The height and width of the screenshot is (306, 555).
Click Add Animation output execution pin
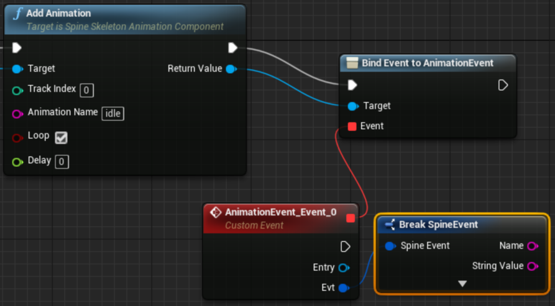[232, 48]
